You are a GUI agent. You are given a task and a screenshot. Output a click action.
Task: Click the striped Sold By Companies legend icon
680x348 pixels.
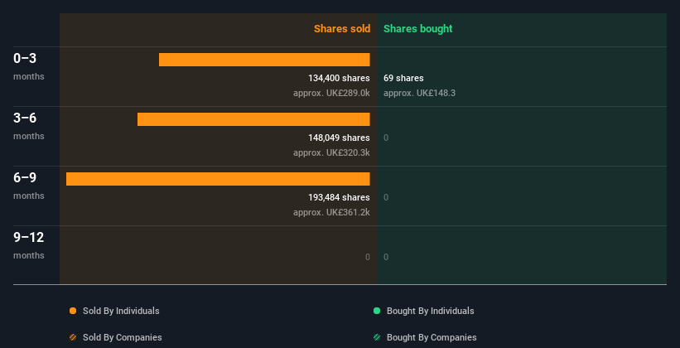point(73,337)
